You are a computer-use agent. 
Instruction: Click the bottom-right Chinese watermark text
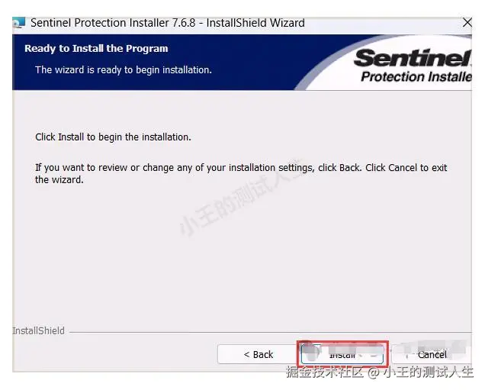380,372
